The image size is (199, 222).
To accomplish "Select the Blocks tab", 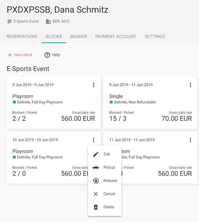I will tap(54, 37).
